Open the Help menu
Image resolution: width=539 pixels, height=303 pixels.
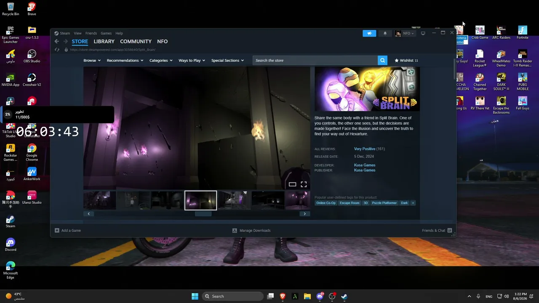[119, 33]
